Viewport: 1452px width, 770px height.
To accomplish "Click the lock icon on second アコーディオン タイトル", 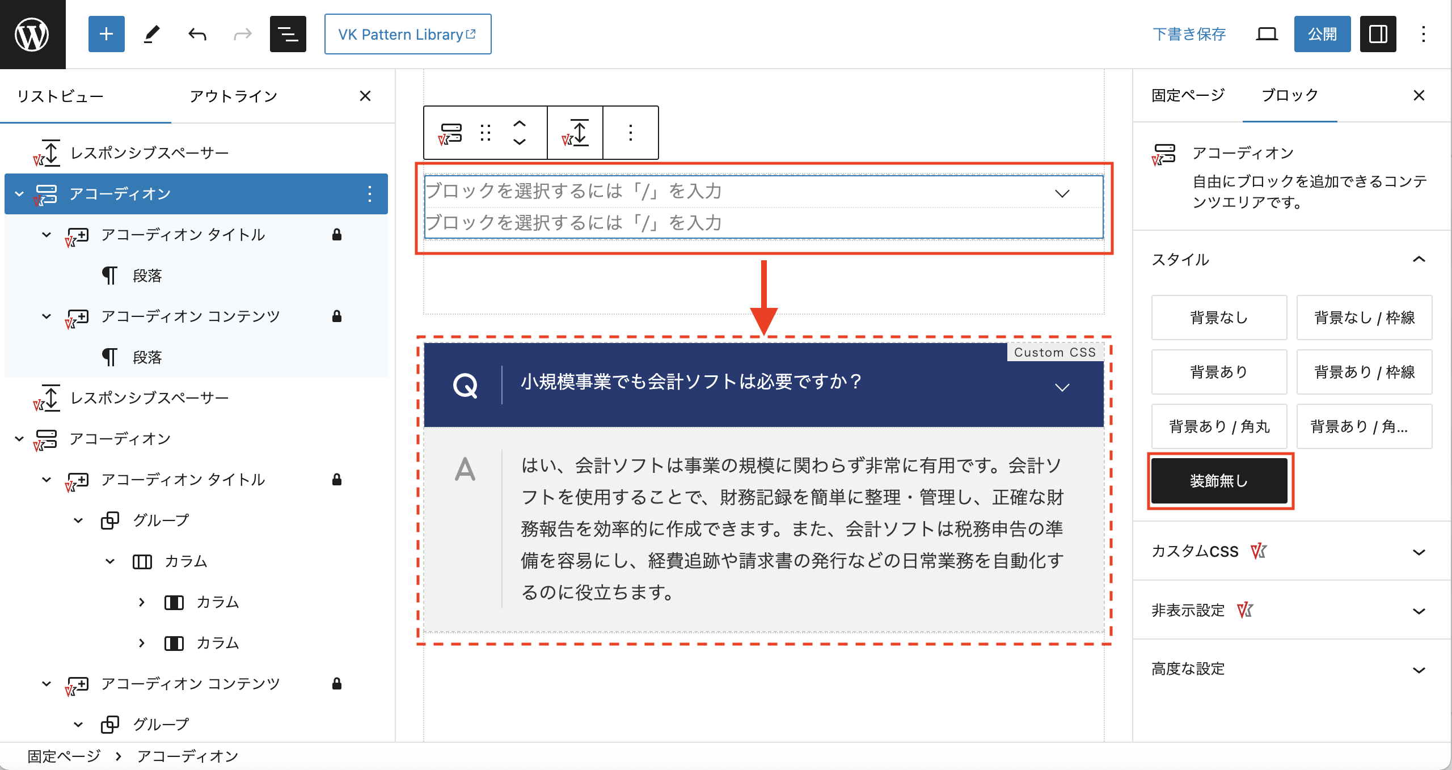I will [337, 480].
